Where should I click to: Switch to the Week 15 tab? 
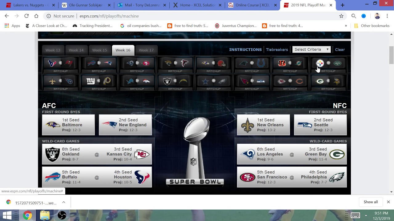point(99,50)
